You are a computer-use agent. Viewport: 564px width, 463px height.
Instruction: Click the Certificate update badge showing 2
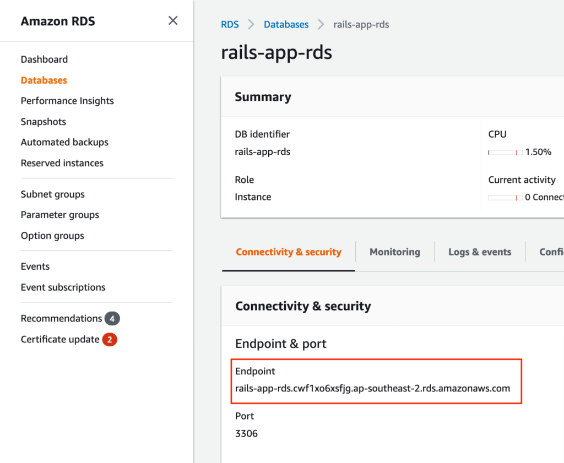(110, 339)
